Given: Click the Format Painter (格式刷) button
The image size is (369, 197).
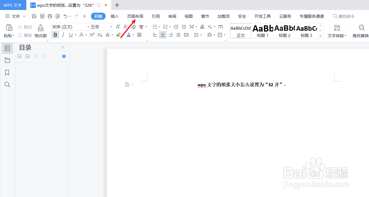Looking at the screenshot, I should pyautogui.click(x=40, y=31).
